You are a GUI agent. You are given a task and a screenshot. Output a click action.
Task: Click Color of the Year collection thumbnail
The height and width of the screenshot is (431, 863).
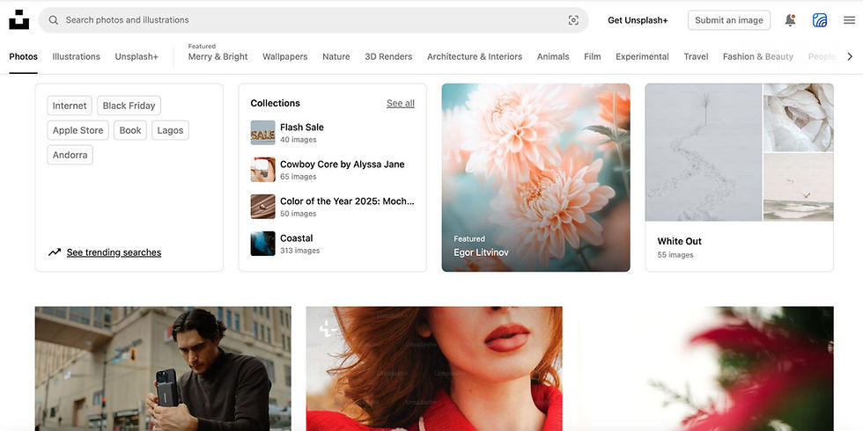click(x=262, y=206)
